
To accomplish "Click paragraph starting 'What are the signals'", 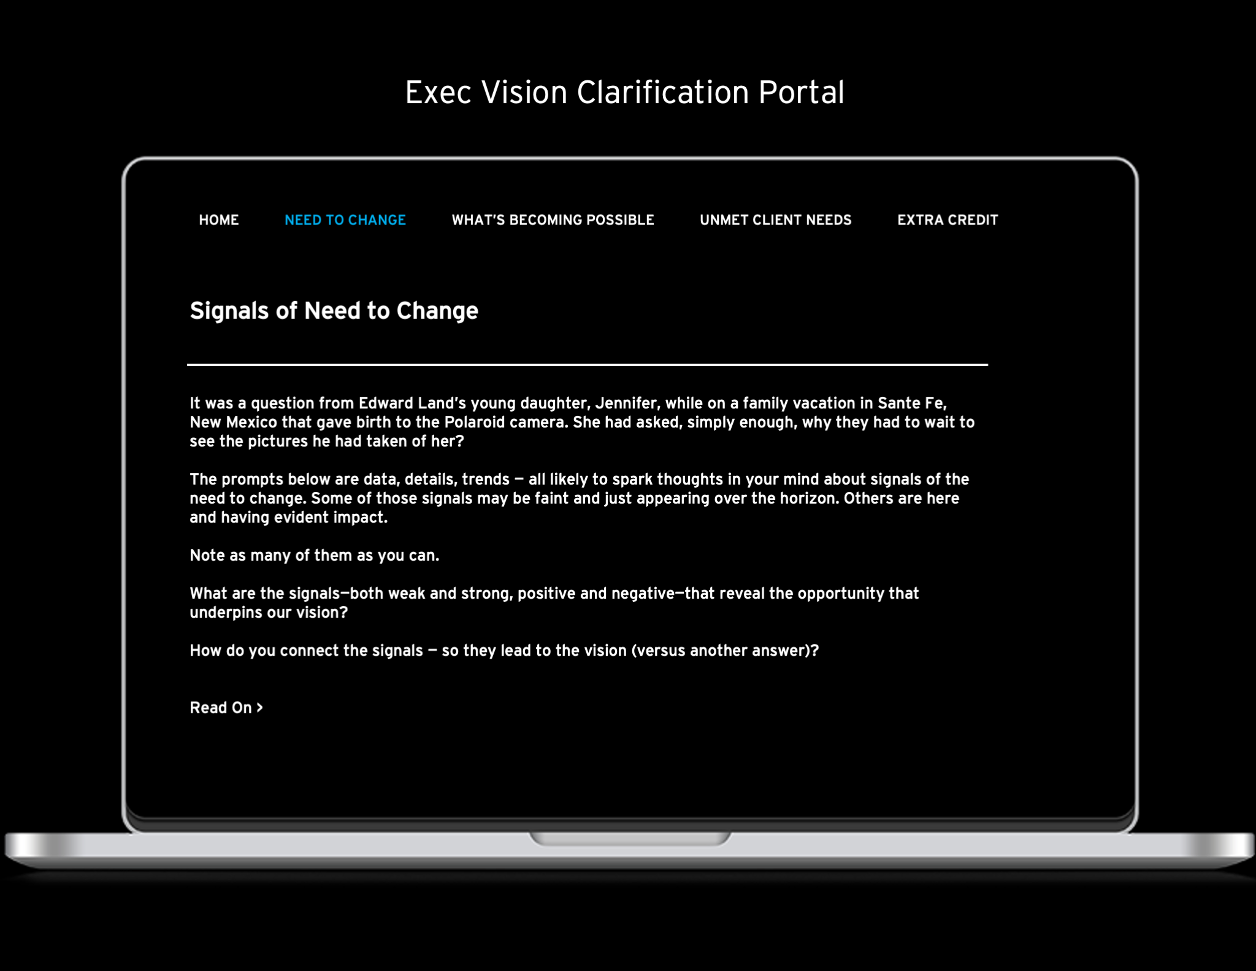I will pyautogui.click(x=554, y=602).
